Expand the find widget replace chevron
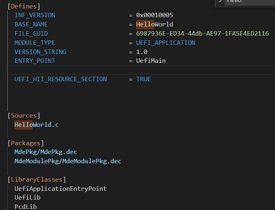The width and height of the screenshot is (275, 210). (x=220, y=2)
